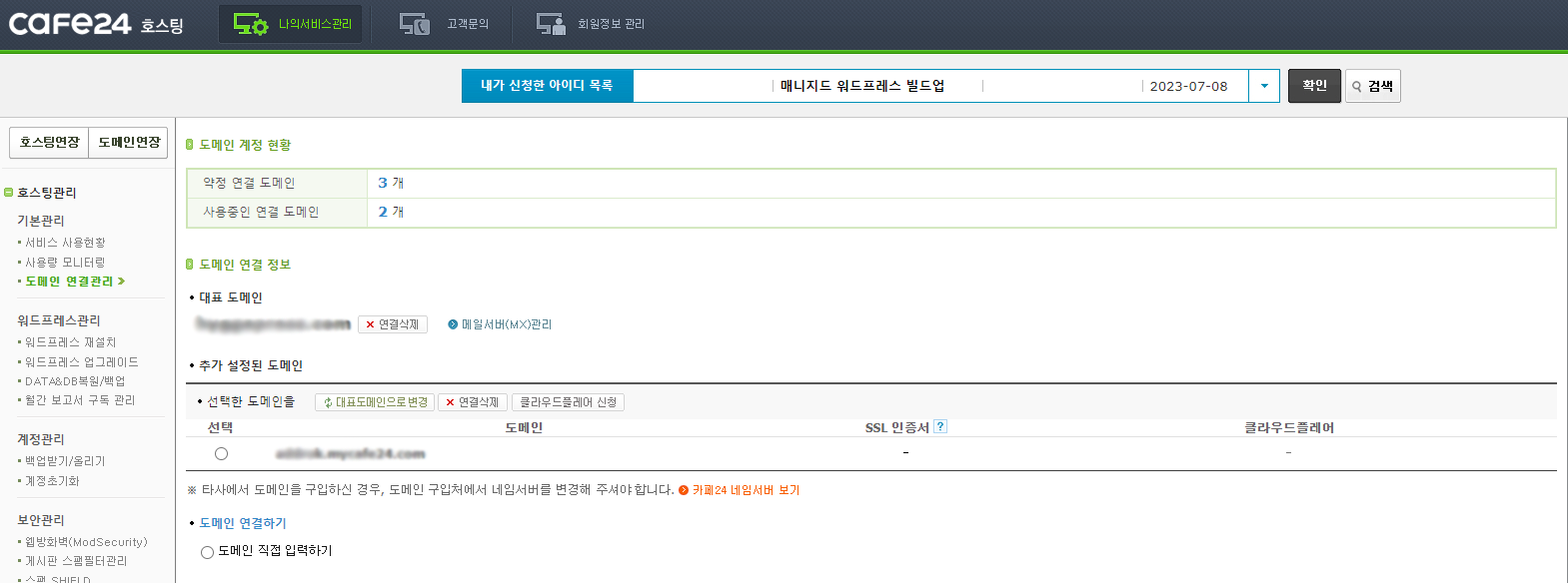Click the 대표도메인으로 변경 button

point(375,402)
